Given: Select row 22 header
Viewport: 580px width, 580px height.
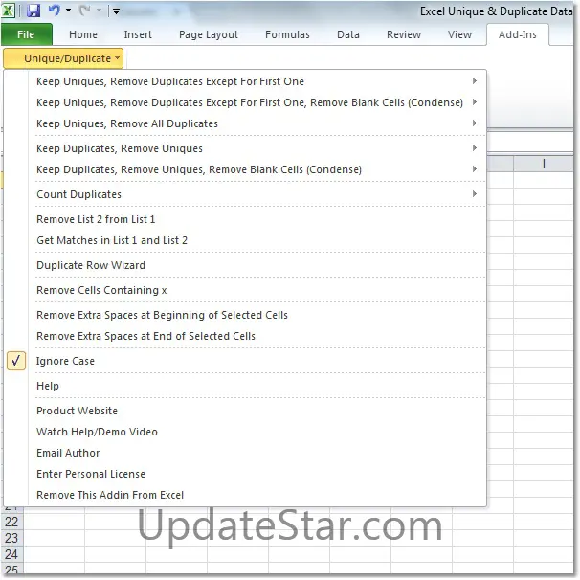Looking at the screenshot, I should 11,522.
